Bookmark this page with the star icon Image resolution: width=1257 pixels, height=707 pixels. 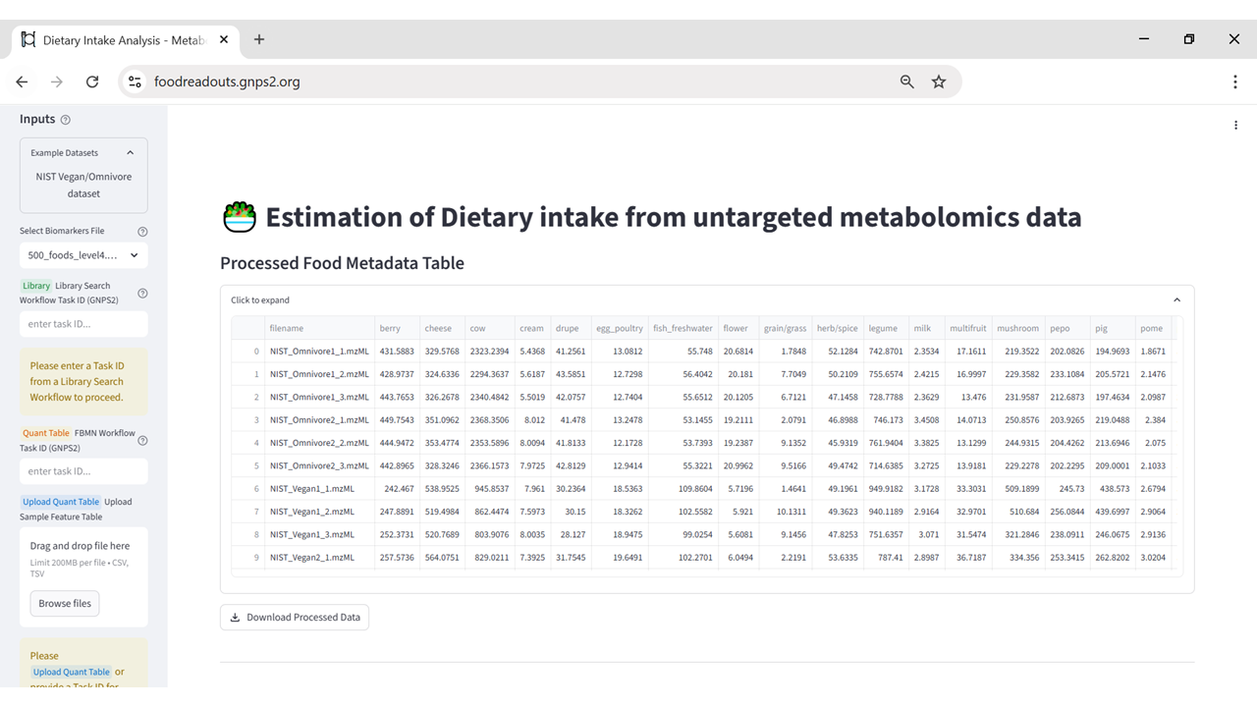pos(939,82)
